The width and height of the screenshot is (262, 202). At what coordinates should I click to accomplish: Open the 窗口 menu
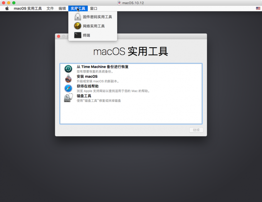94,8
